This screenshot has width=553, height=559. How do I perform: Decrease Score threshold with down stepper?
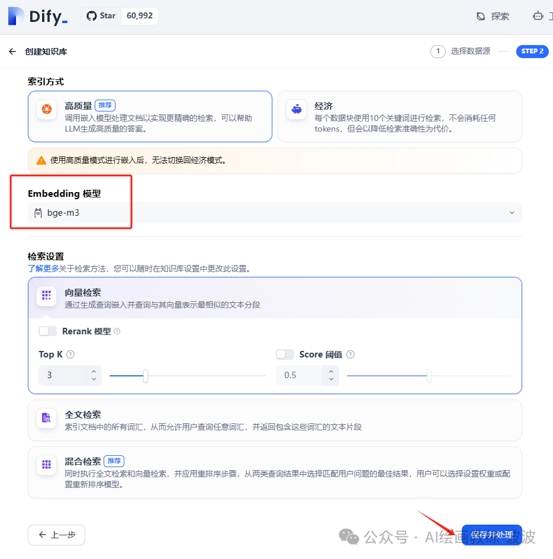tap(332, 379)
